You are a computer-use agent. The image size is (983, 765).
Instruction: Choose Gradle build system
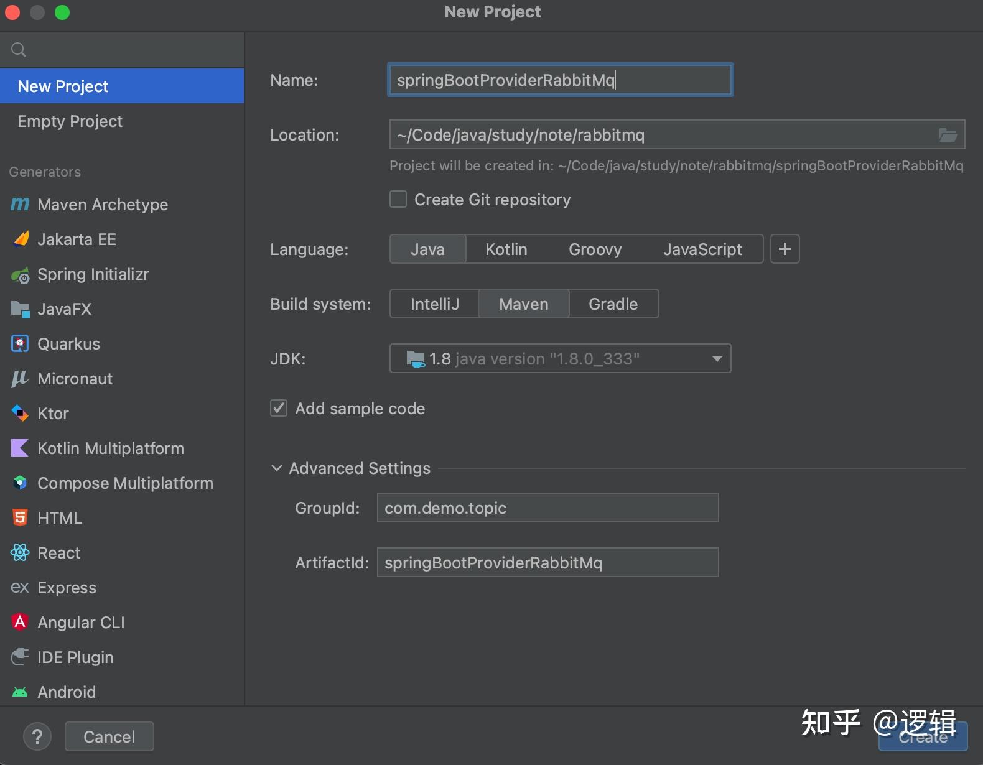click(613, 304)
